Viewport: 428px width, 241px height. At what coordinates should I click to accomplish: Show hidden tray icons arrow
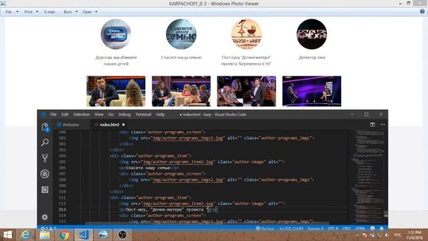coord(357,235)
